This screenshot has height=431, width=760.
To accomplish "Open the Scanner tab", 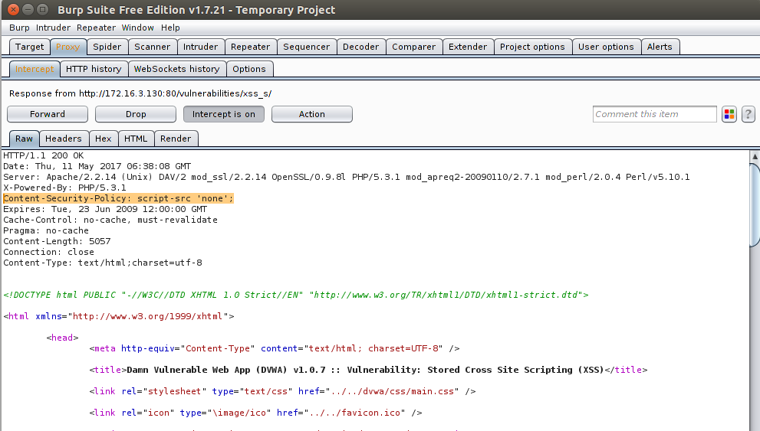I will coord(152,47).
